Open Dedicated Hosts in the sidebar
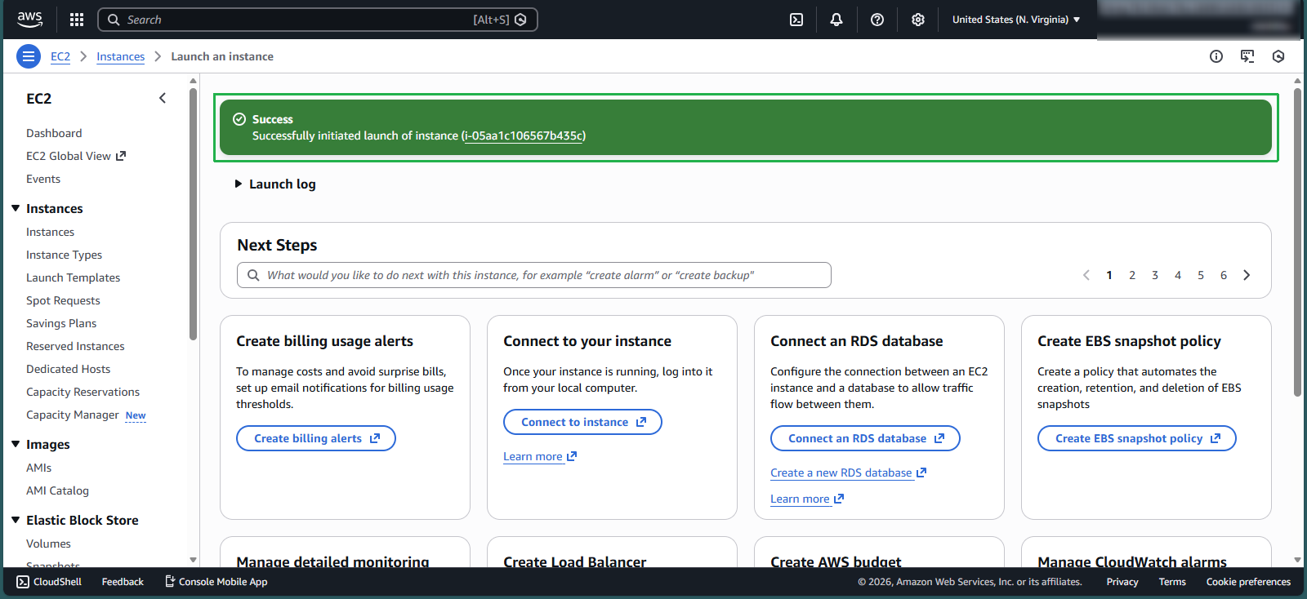 point(68,369)
